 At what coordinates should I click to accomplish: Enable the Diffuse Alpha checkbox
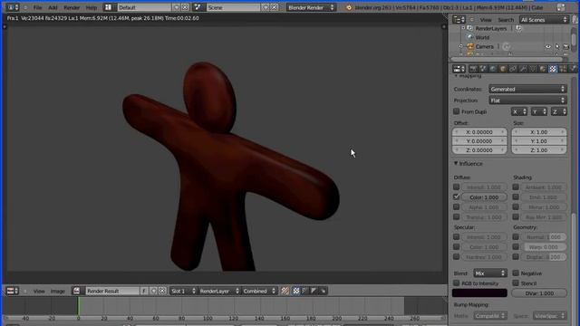click(457, 207)
